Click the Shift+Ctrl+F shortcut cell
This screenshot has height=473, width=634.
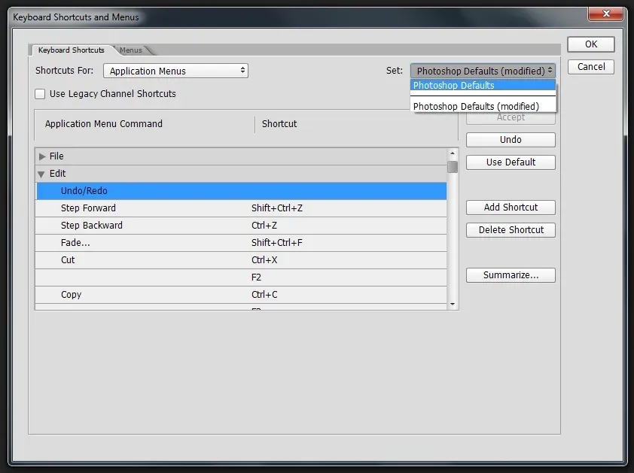pos(277,243)
